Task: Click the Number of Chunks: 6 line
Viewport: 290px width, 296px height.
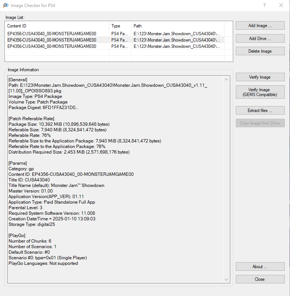Action: pyautogui.click(x=30, y=241)
